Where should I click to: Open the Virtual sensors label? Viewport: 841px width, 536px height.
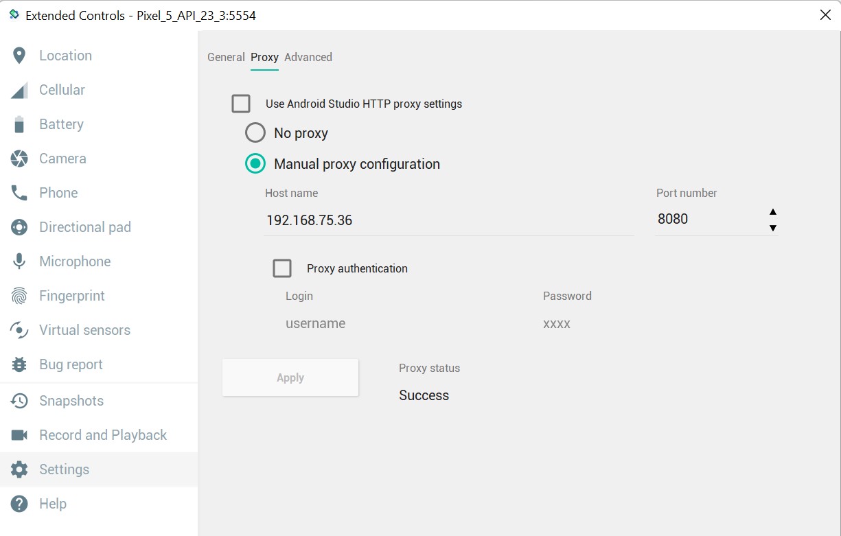coord(84,330)
